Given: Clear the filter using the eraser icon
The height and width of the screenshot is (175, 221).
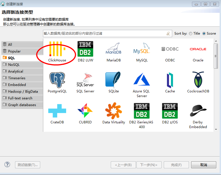Looking at the screenshot, I should (x=168, y=33).
